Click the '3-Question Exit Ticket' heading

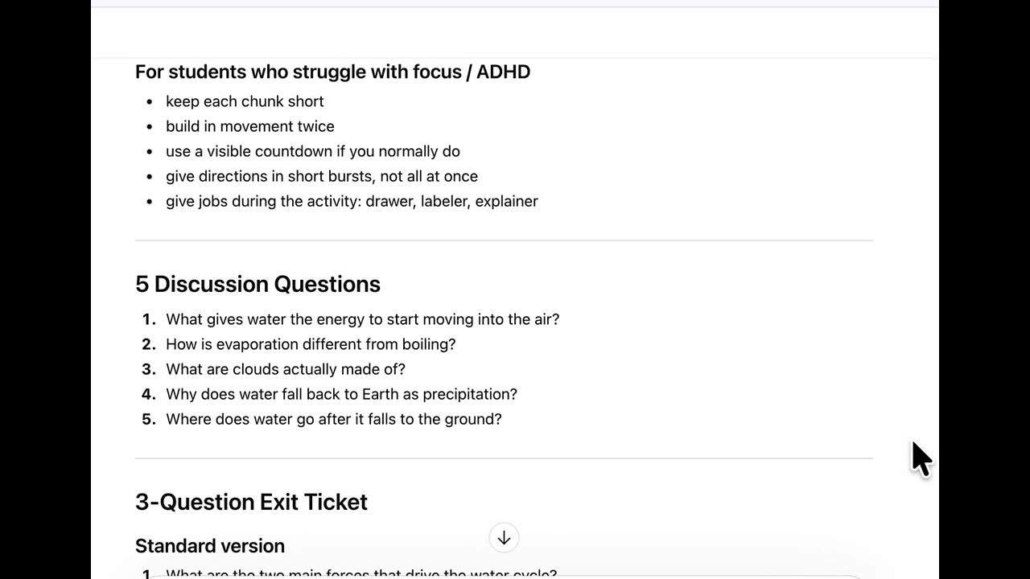tap(251, 502)
